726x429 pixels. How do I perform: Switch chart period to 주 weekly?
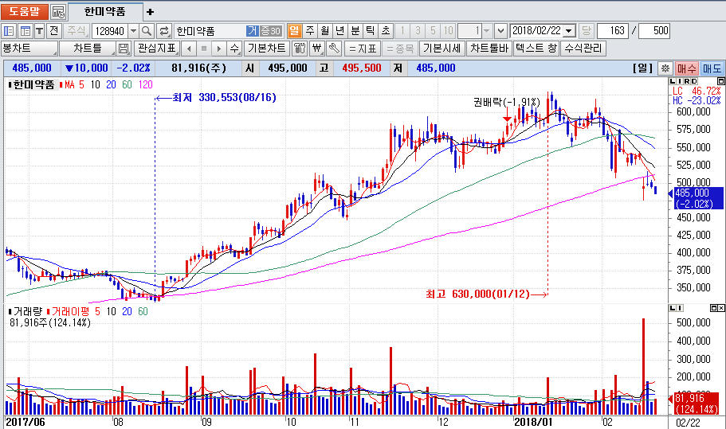point(309,31)
